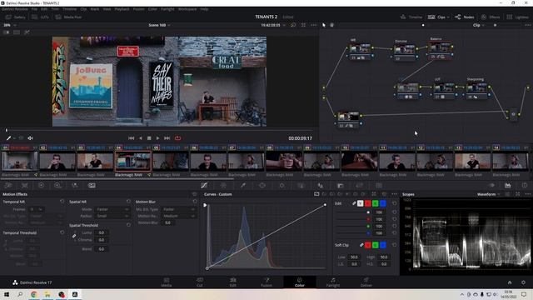533x300 pixels.
Task: Select clip 05 thumbnail in the clip strip
Action: tap(171, 161)
